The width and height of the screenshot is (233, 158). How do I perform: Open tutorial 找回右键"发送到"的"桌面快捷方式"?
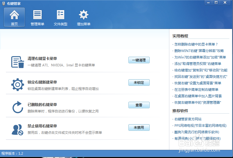(x=201, y=77)
